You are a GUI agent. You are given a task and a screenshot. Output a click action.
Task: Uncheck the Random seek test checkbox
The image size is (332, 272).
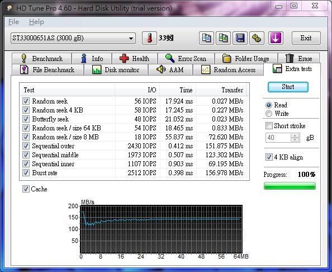click(x=26, y=101)
